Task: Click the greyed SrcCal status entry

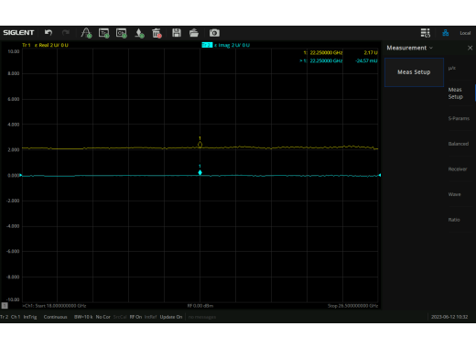Action: (120, 317)
